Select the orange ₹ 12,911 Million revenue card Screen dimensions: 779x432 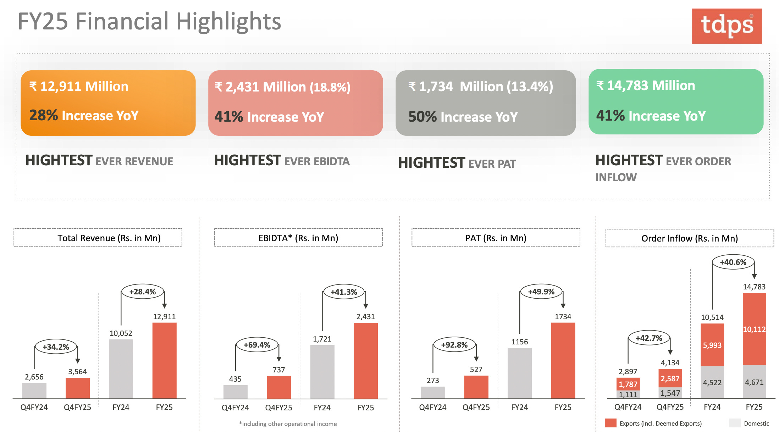coord(108,103)
